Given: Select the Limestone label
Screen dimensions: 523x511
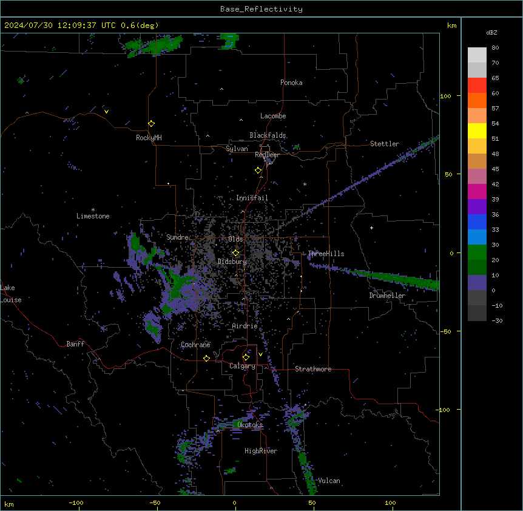Looking at the screenshot, I should coord(93,216).
